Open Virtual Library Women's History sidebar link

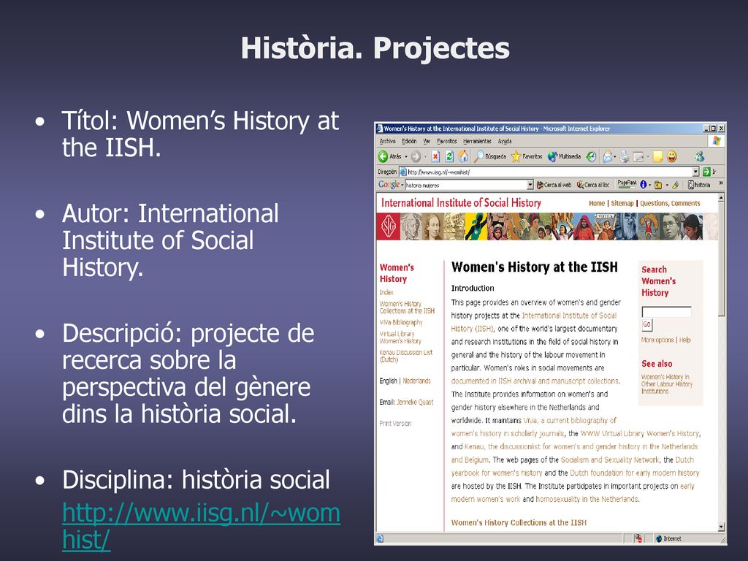click(x=400, y=337)
